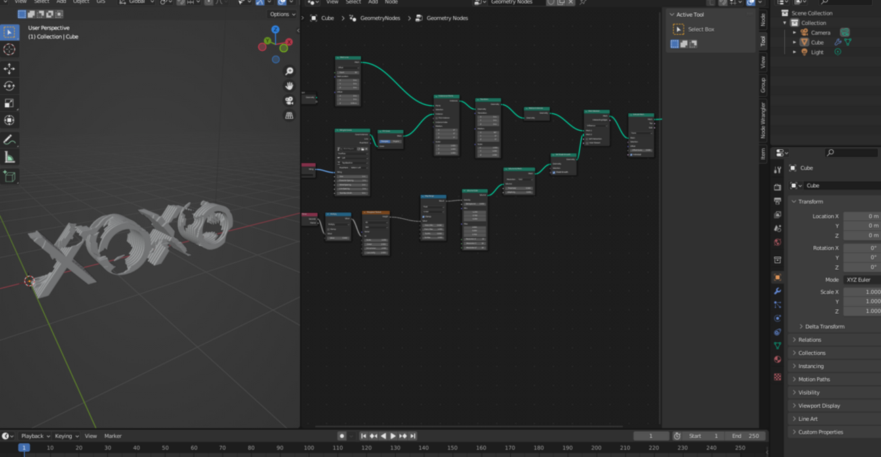Open the Material properties tab
881x457 pixels.
point(777,359)
